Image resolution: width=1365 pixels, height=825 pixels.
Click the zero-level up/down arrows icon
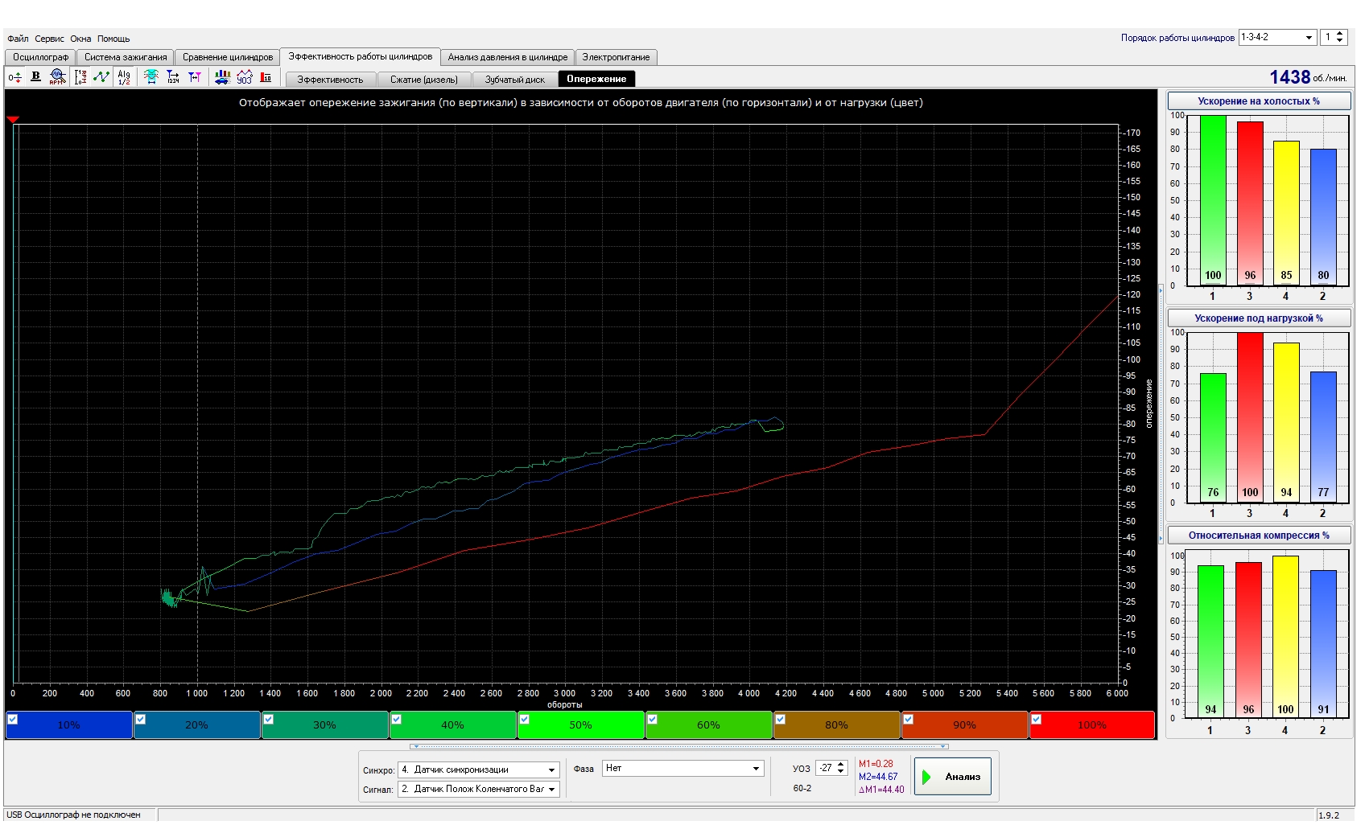pyautogui.click(x=14, y=77)
